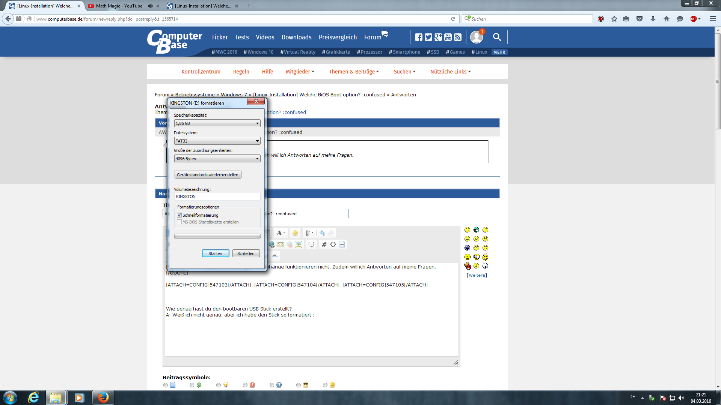This screenshot has height=405, width=721.
Task: Select the red exclamation post icon radio
Action: click(245, 385)
